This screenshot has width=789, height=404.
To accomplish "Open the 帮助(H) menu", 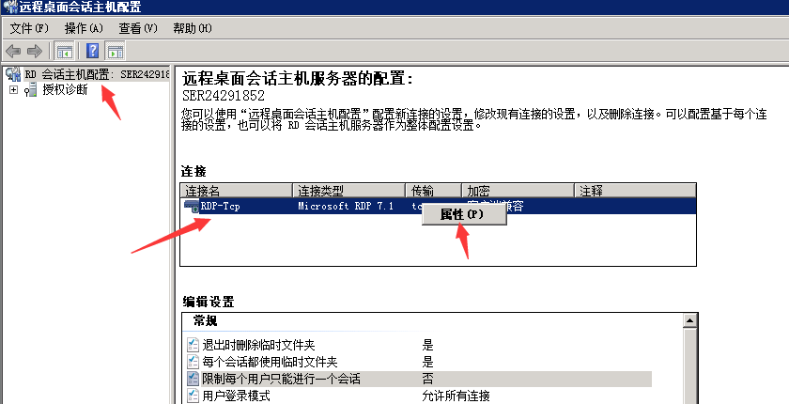I will coord(193,28).
